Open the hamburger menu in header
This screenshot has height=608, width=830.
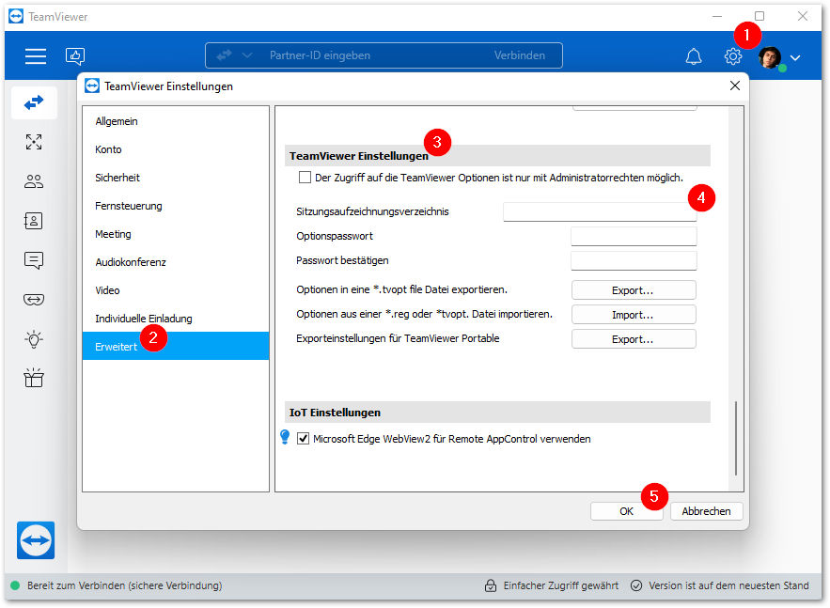pos(36,55)
